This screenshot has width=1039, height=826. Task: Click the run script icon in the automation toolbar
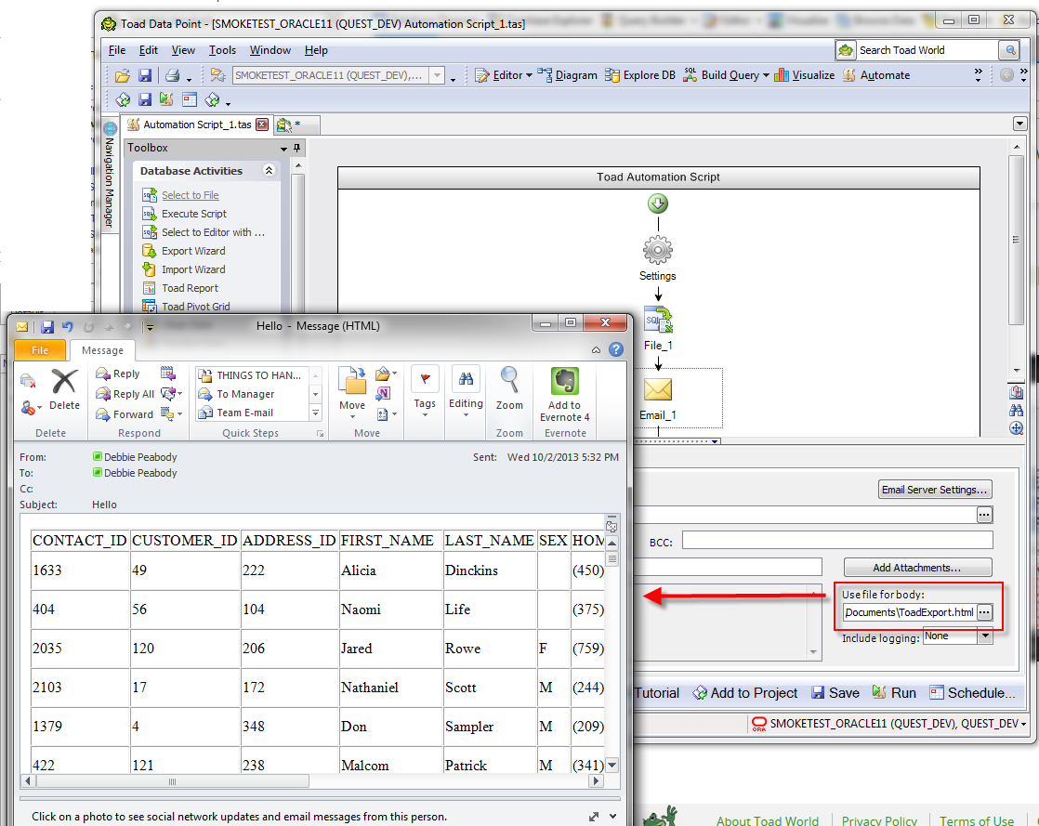point(166,100)
